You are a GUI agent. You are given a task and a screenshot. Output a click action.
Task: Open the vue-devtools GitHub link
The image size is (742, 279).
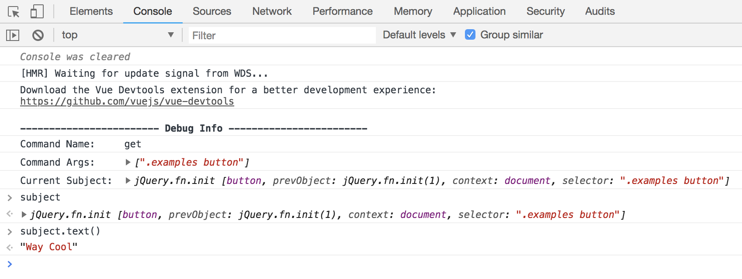[x=127, y=102]
